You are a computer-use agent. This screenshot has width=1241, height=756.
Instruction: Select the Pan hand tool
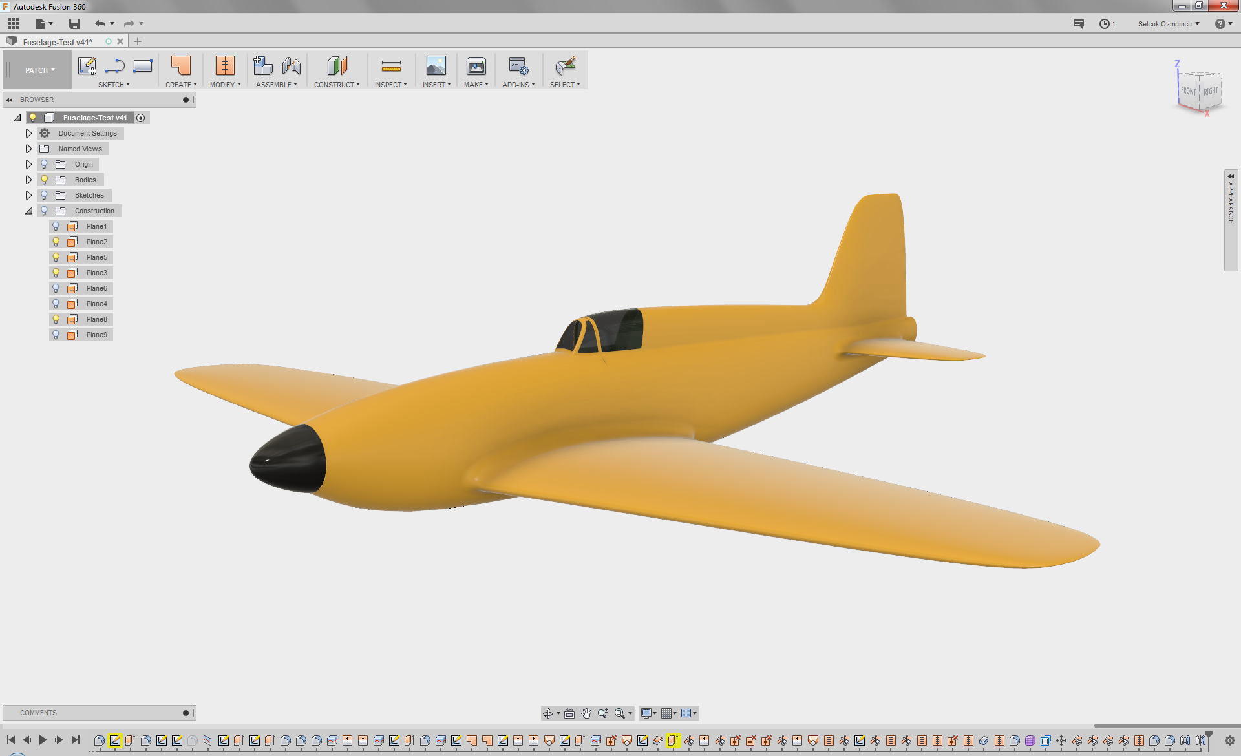[586, 713]
